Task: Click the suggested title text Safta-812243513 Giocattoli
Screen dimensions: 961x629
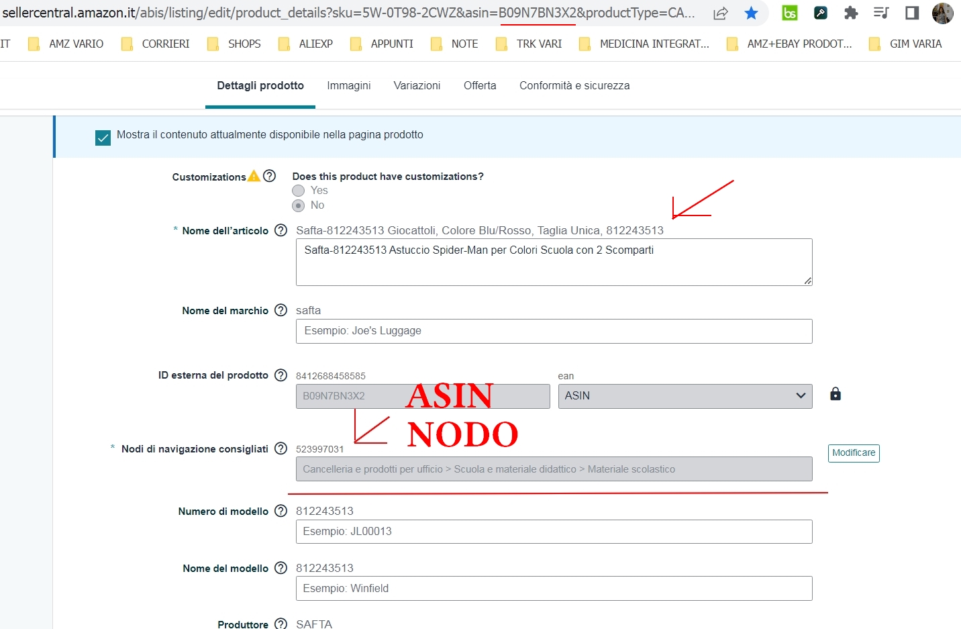Action: pos(480,230)
